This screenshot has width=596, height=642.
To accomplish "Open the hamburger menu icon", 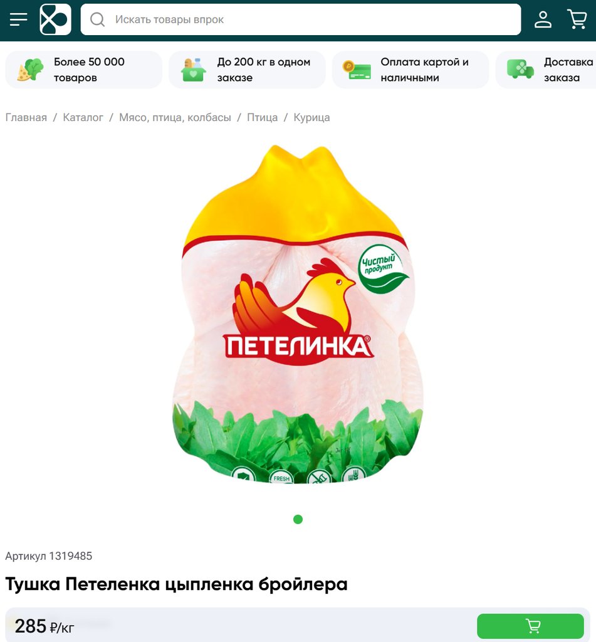I will click(x=18, y=19).
